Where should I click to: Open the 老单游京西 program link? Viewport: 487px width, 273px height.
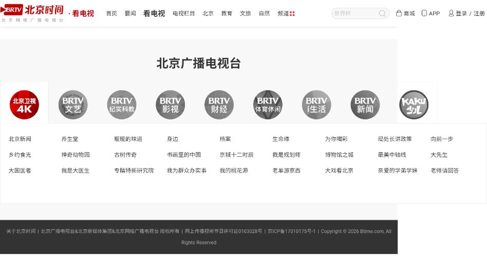(x=286, y=171)
